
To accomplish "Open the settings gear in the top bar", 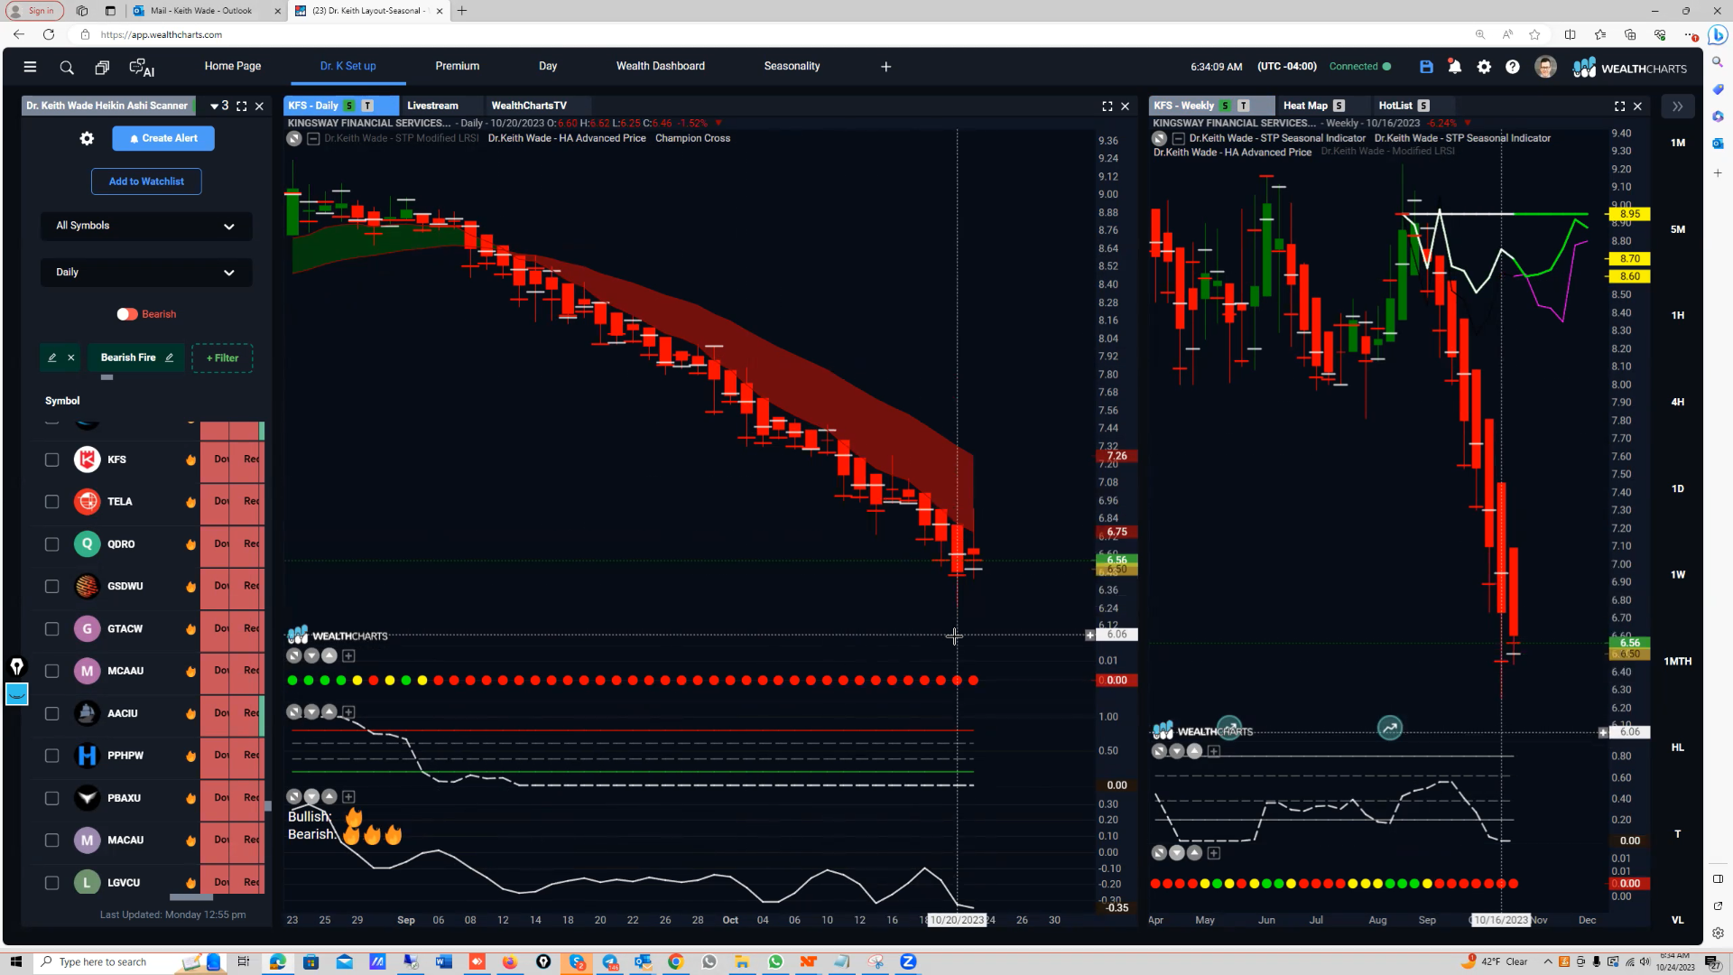I will click(x=1484, y=67).
